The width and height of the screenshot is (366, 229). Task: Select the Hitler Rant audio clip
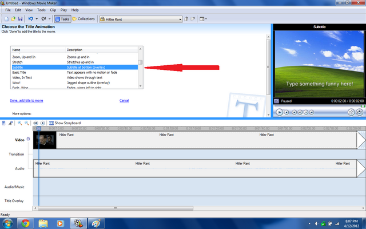coord(195,168)
